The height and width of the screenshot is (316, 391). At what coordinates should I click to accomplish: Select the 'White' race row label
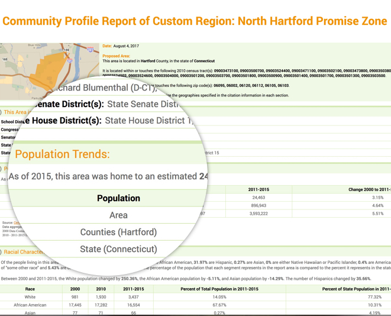[30, 297]
